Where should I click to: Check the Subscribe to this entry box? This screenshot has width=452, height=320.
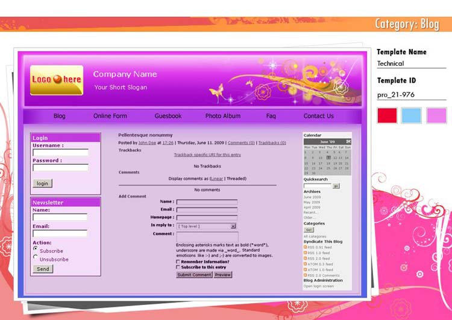(178, 267)
